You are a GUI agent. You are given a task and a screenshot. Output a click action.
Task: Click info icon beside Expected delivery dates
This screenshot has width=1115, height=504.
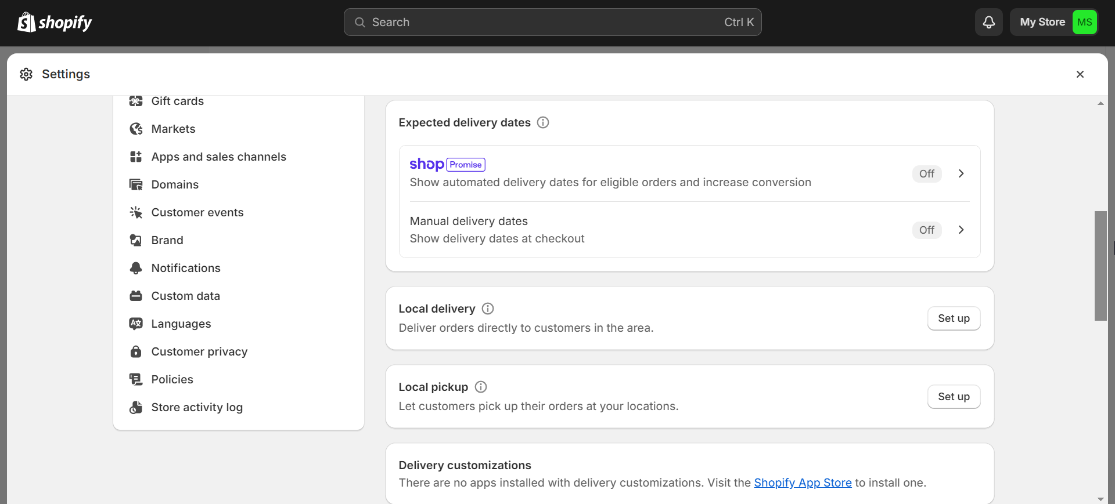pos(543,122)
